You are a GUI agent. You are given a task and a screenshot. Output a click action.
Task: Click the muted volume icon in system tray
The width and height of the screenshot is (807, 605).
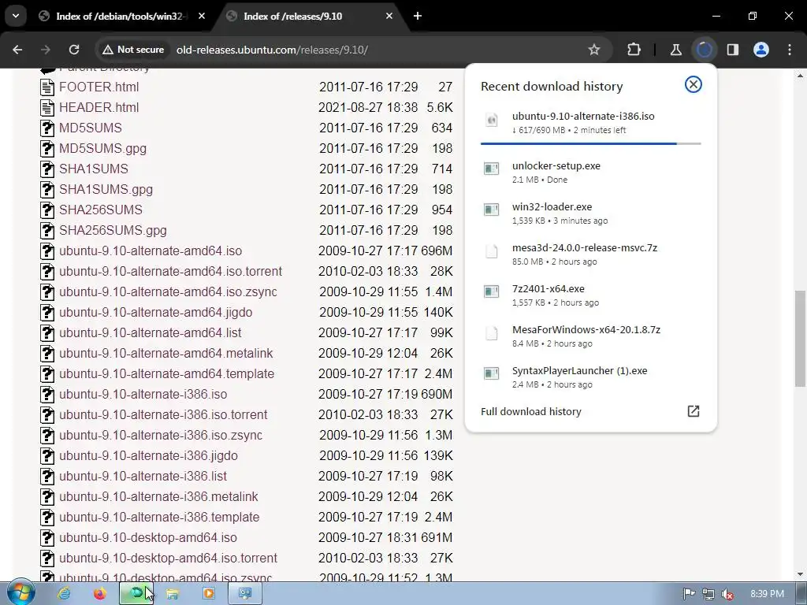(727, 594)
